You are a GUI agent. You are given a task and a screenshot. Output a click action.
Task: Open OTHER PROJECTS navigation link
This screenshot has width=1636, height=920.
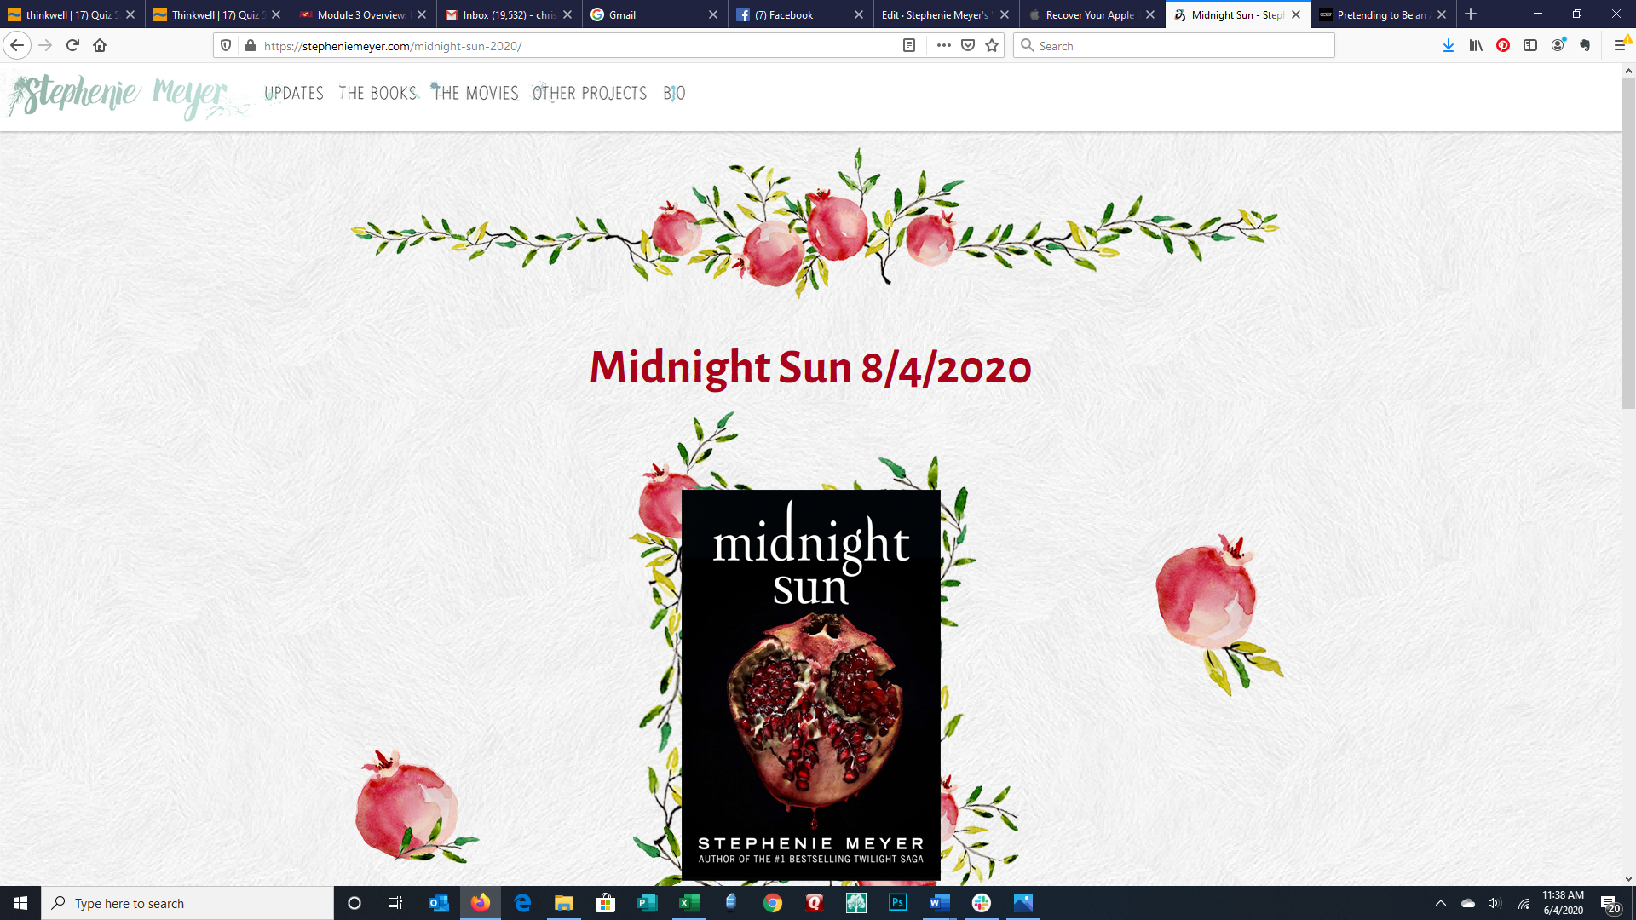point(590,93)
